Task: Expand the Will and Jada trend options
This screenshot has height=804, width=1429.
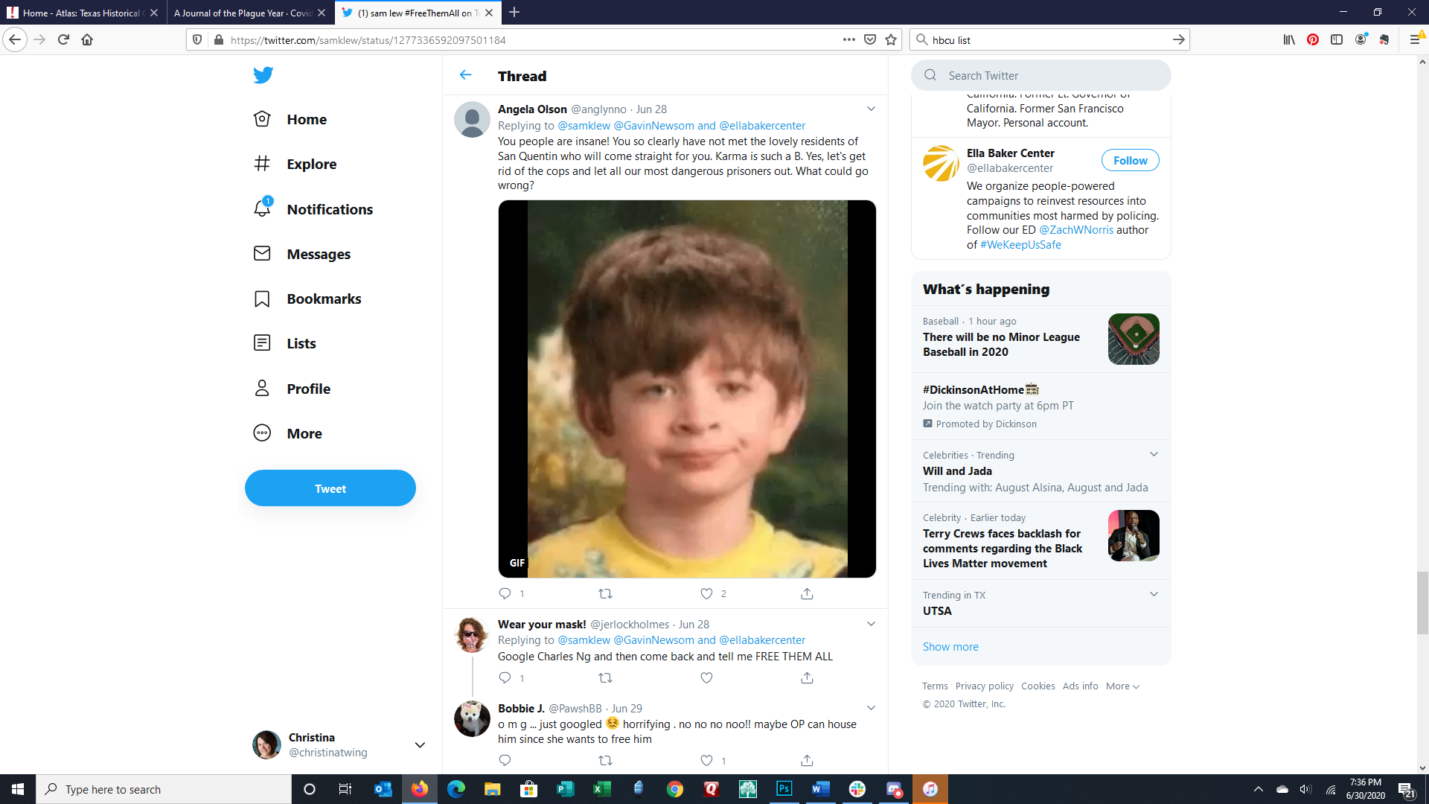Action: tap(1154, 454)
